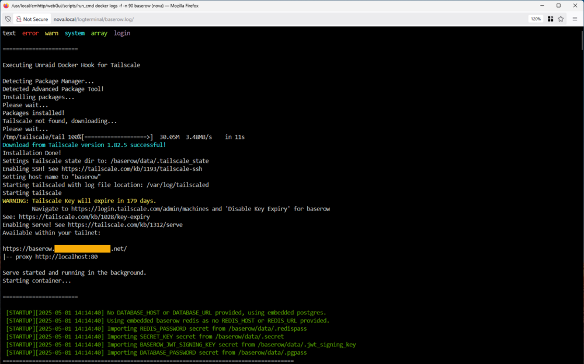Image resolution: width=584 pixels, height=364 pixels.
Task: Click 'Settings Tailscale state dir' line
Action: coord(105,161)
